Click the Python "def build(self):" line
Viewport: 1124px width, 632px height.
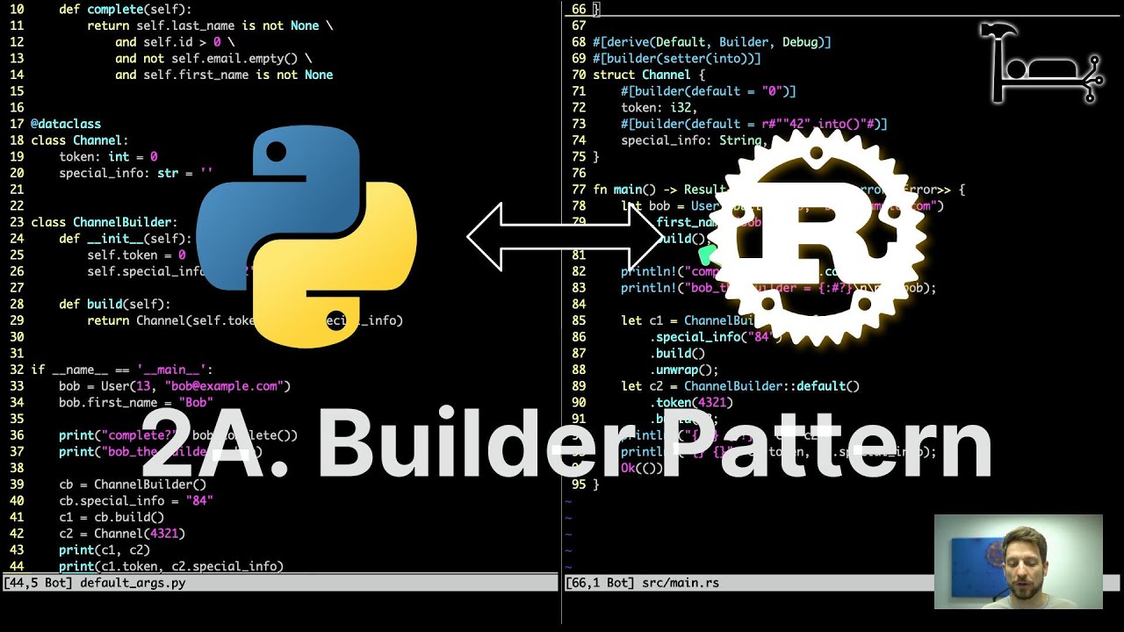pyautogui.click(x=115, y=305)
